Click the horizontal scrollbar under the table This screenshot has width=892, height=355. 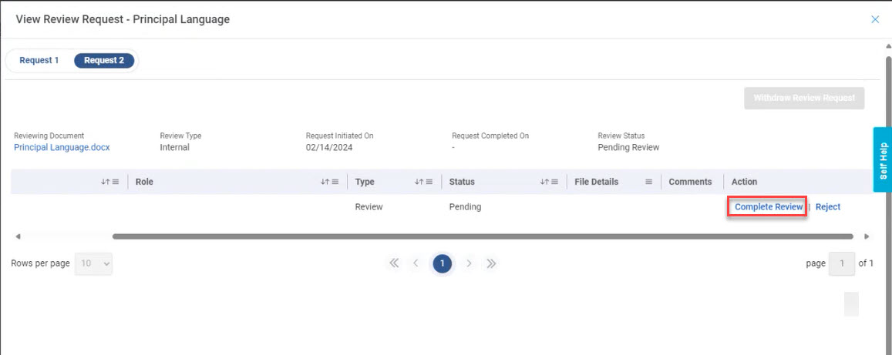coord(482,236)
